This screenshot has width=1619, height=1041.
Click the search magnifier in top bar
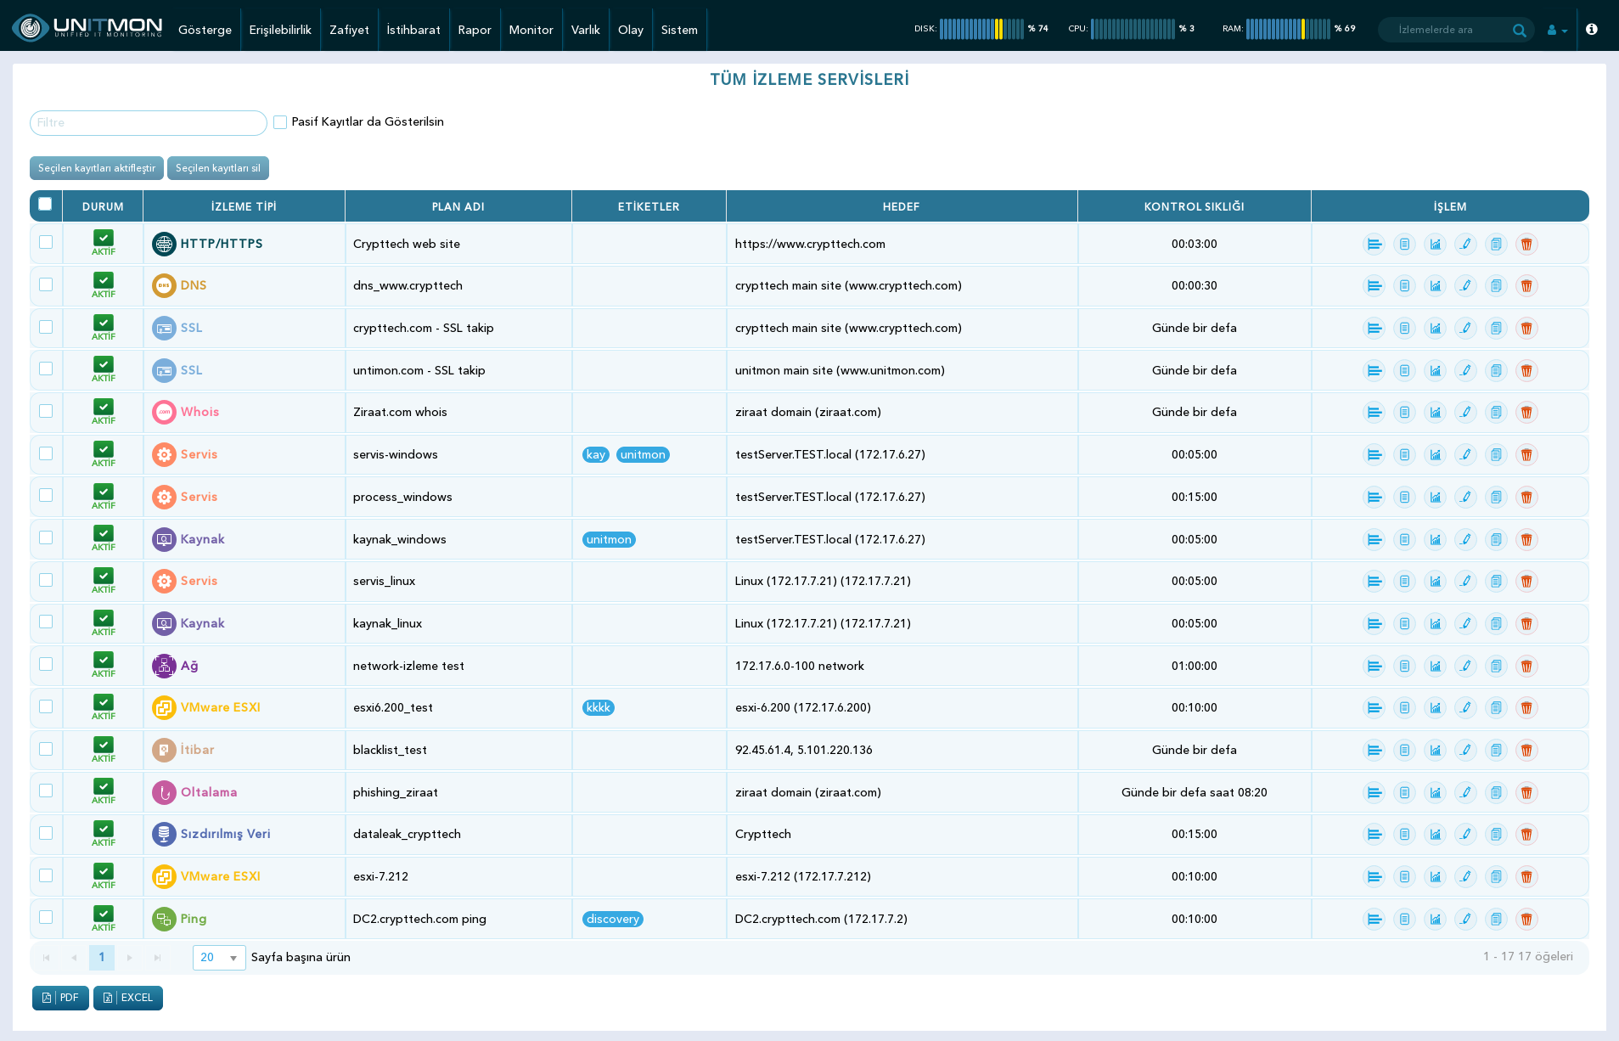point(1519,31)
